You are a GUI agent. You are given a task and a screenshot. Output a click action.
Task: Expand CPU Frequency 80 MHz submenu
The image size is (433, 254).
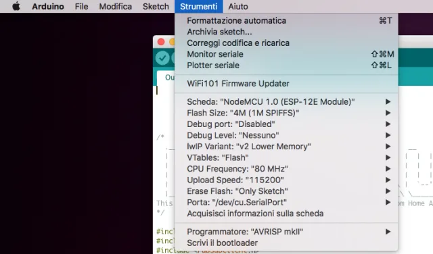pyautogui.click(x=286, y=169)
